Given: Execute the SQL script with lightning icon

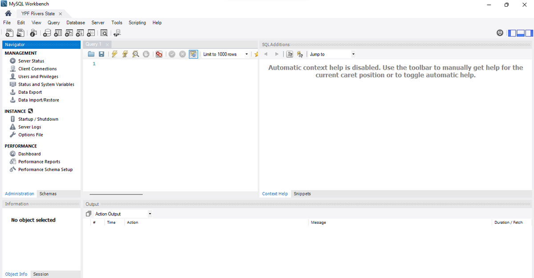Looking at the screenshot, I should click(x=115, y=54).
